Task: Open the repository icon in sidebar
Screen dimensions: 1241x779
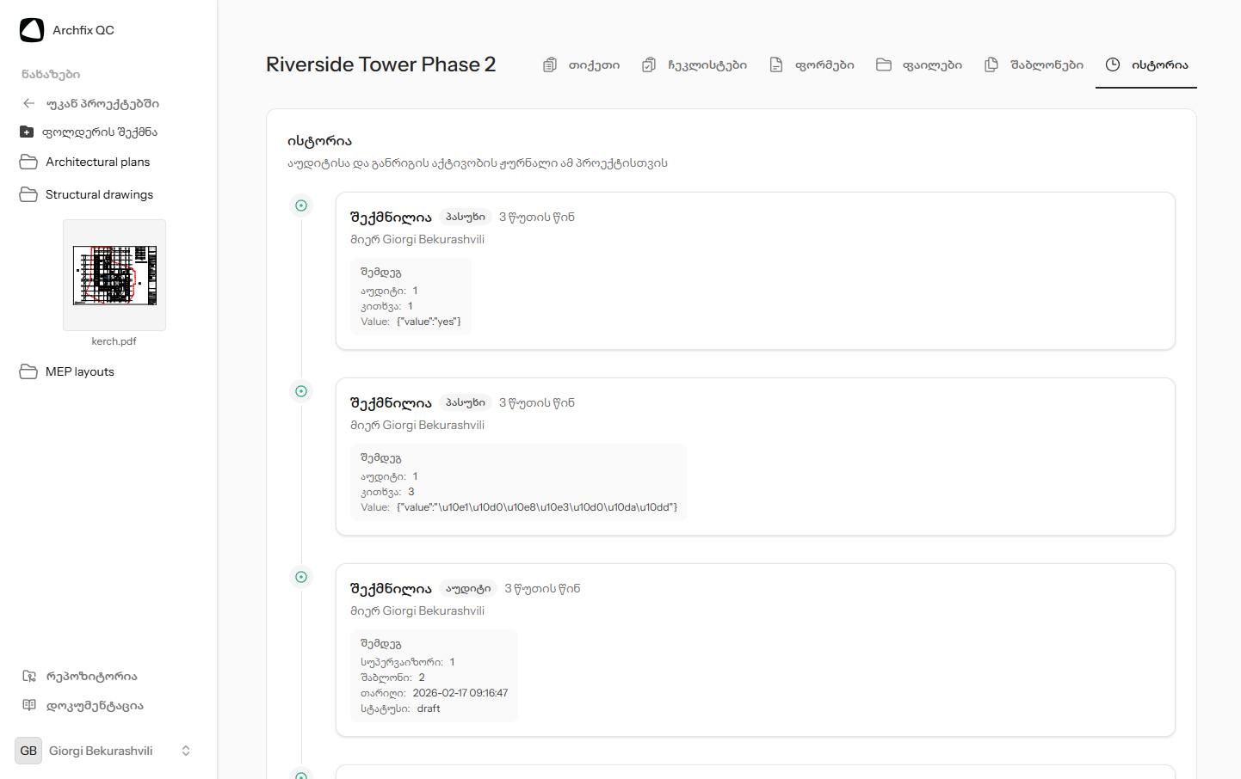Action: [29, 676]
